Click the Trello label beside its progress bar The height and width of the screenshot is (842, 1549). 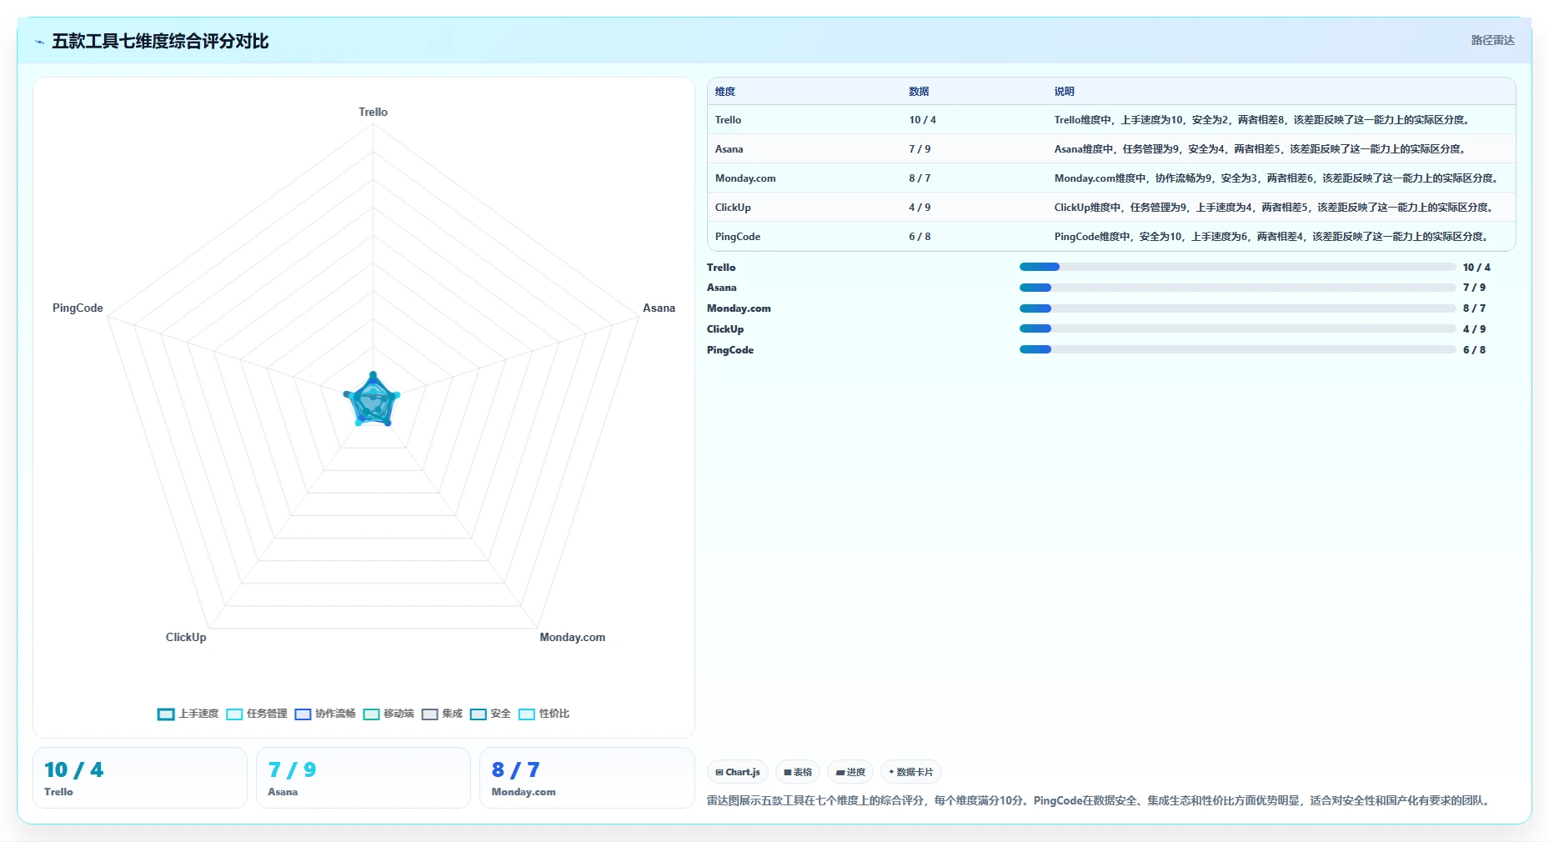click(721, 268)
